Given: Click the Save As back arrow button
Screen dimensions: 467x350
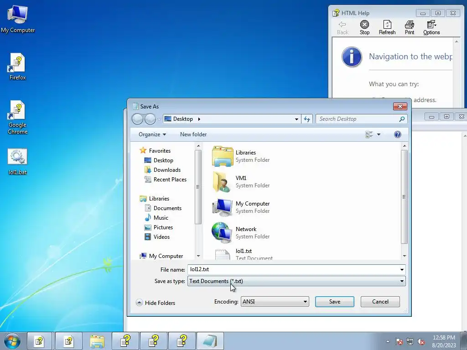Looking at the screenshot, I should coord(137,119).
